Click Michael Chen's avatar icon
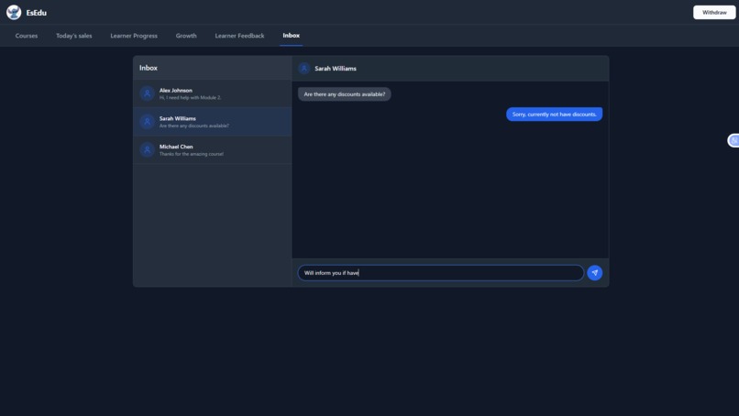 [x=147, y=150]
